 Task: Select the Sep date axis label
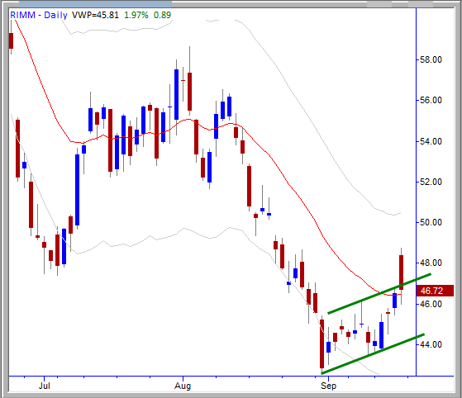tap(328, 386)
